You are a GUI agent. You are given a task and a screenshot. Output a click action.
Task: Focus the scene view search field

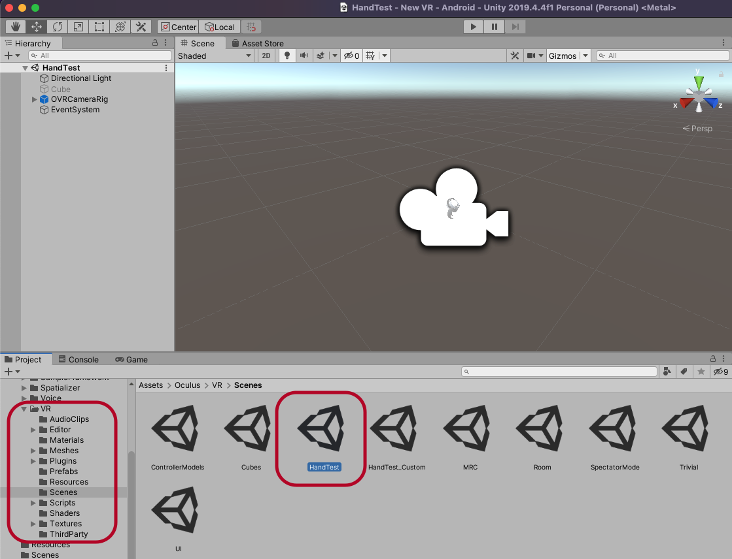click(x=663, y=56)
